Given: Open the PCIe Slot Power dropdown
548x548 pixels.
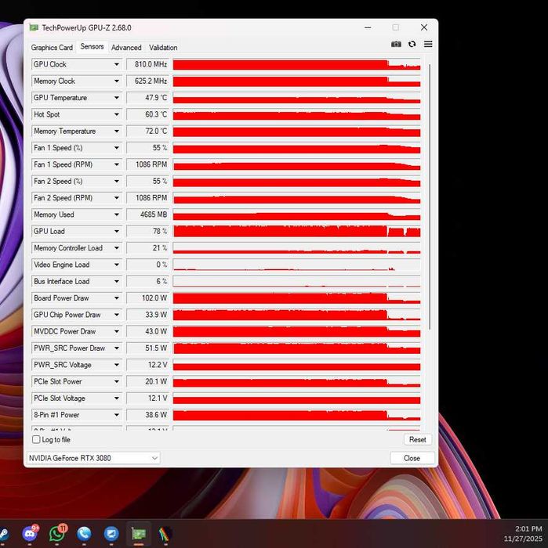Looking at the screenshot, I should click(x=117, y=382).
